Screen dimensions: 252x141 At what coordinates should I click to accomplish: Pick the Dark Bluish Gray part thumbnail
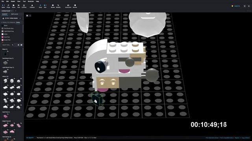click(x=5, y=63)
